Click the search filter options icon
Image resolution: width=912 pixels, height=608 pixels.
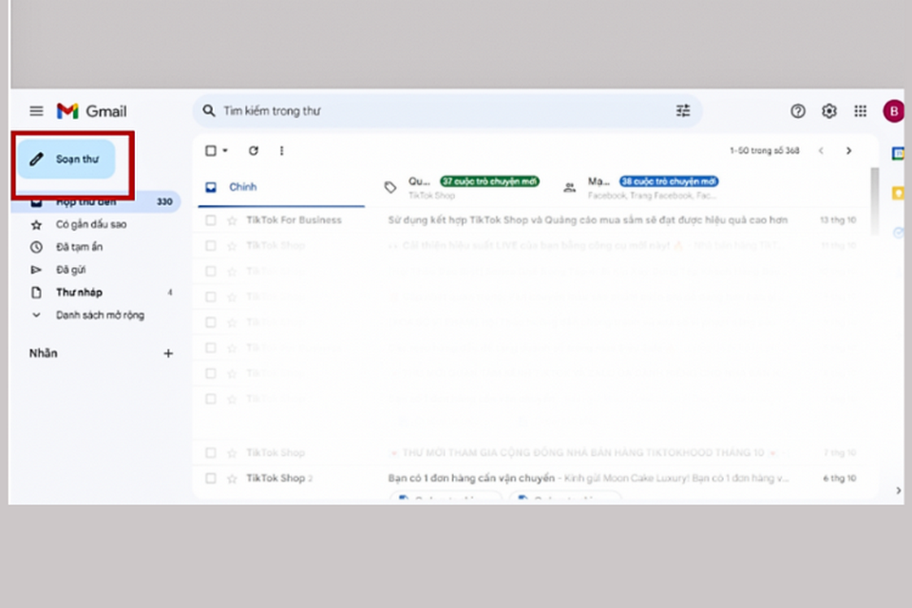tap(683, 111)
